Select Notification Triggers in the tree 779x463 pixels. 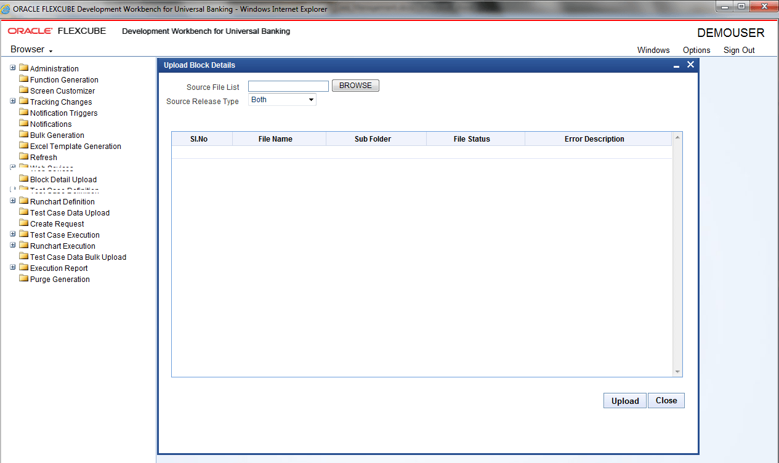pos(63,113)
